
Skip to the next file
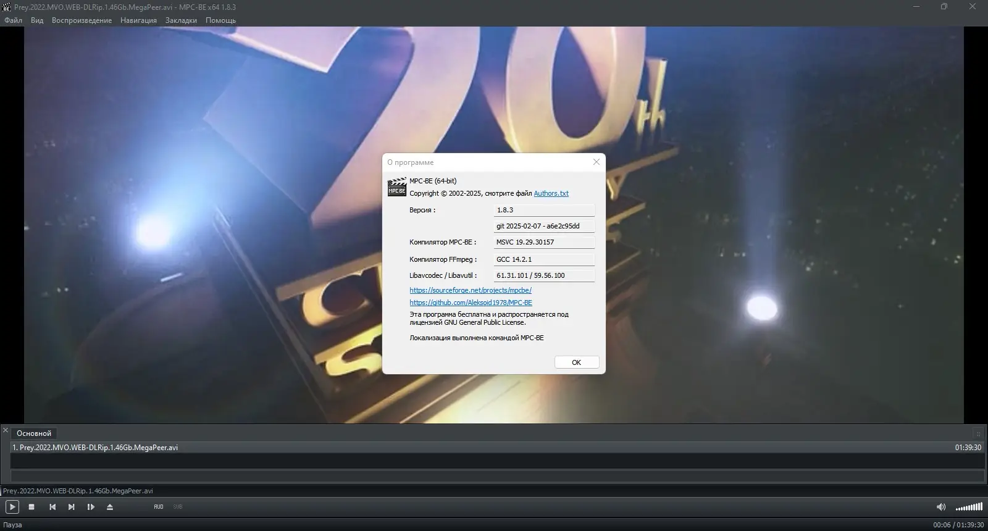pyautogui.click(x=71, y=507)
